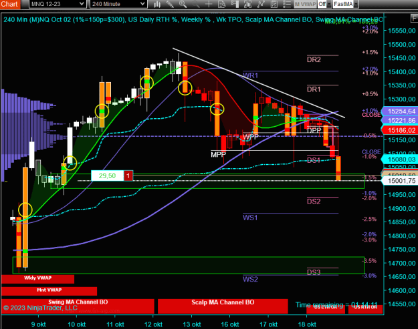
Task: Open the drawing tools pencil menu
Action: [170, 4]
